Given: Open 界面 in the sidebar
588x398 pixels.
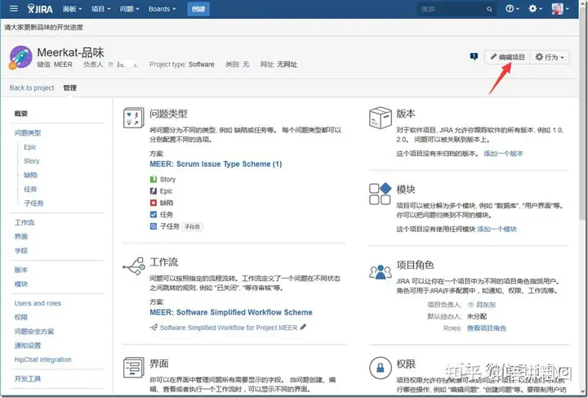Looking at the screenshot, I should coord(21,236).
